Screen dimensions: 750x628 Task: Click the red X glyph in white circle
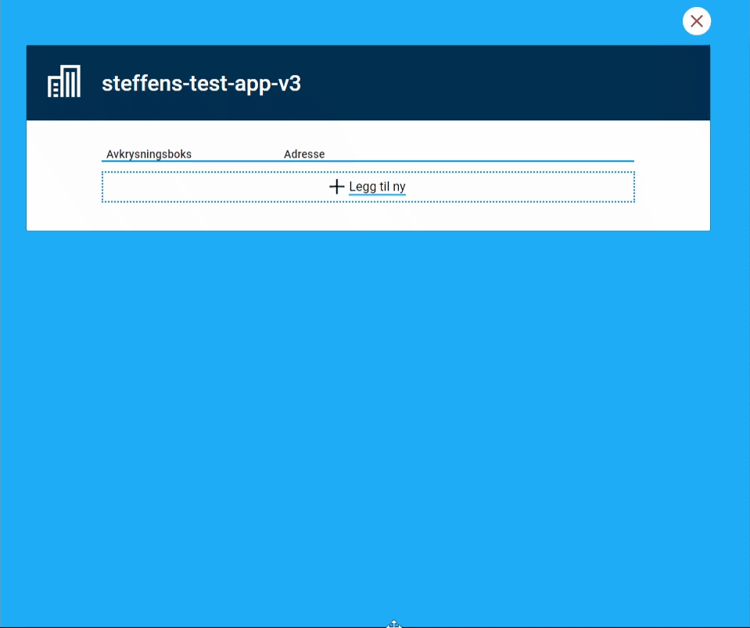point(696,21)
